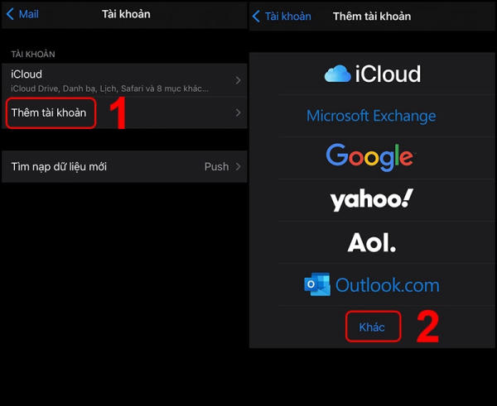Tap the iCloud cloud logo icon
Image resolution: width=497 pixels, height=406 pixels.
(338, 74)
